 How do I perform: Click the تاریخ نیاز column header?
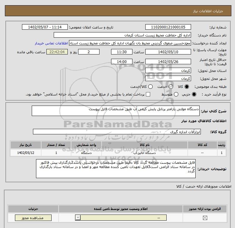26,145
